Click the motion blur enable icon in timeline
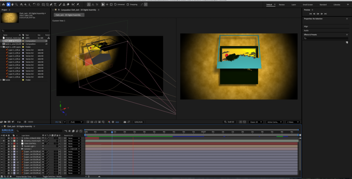The height and width of the screenshot is (179, 352). click(x=77, y=131)
